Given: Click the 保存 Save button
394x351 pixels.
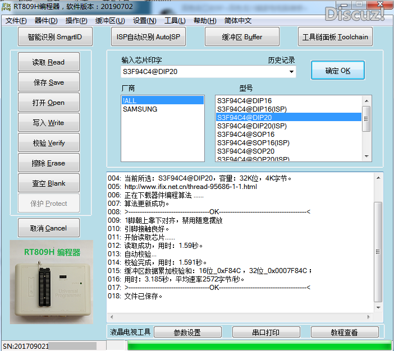Looking at the screenshot, I should pos(49,82).
